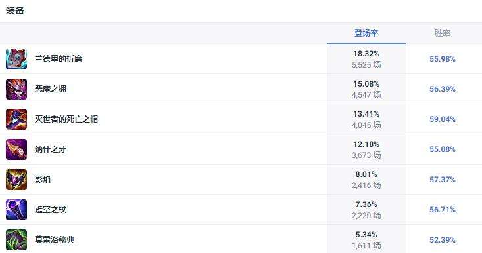The image size is (482, 253).
Task: Click the 恶魔之拥 item icon
Action: pyautogui.click(x=16, y=89)
